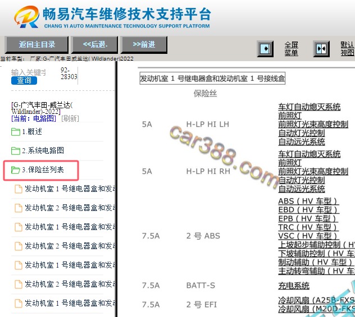Open 充电系统 link for BATT-S fuse
355x317 pixels.
point(294,286)
